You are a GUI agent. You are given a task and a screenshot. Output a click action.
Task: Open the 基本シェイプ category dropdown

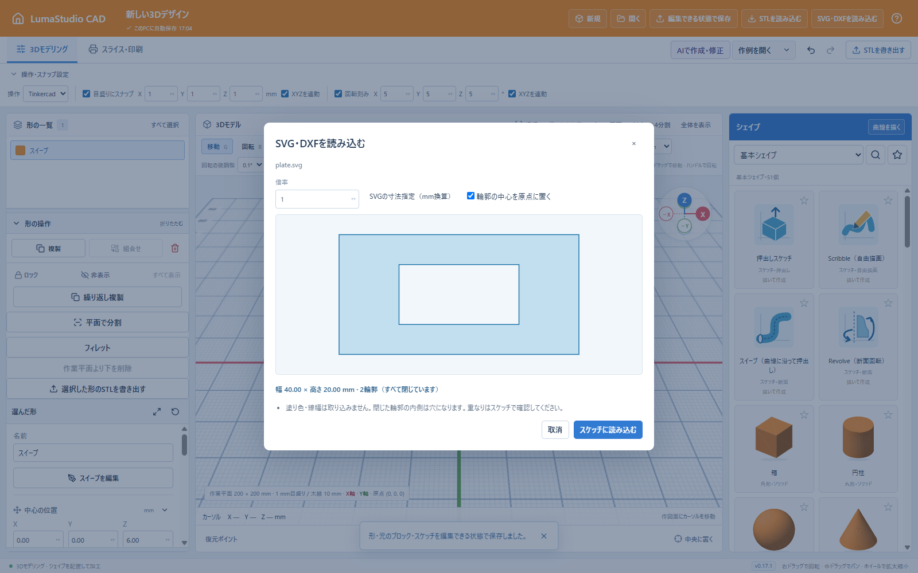pos(798,155)
